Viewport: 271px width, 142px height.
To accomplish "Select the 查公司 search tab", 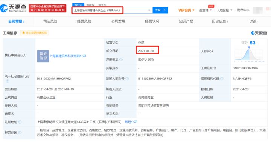I will coord(78,5).
